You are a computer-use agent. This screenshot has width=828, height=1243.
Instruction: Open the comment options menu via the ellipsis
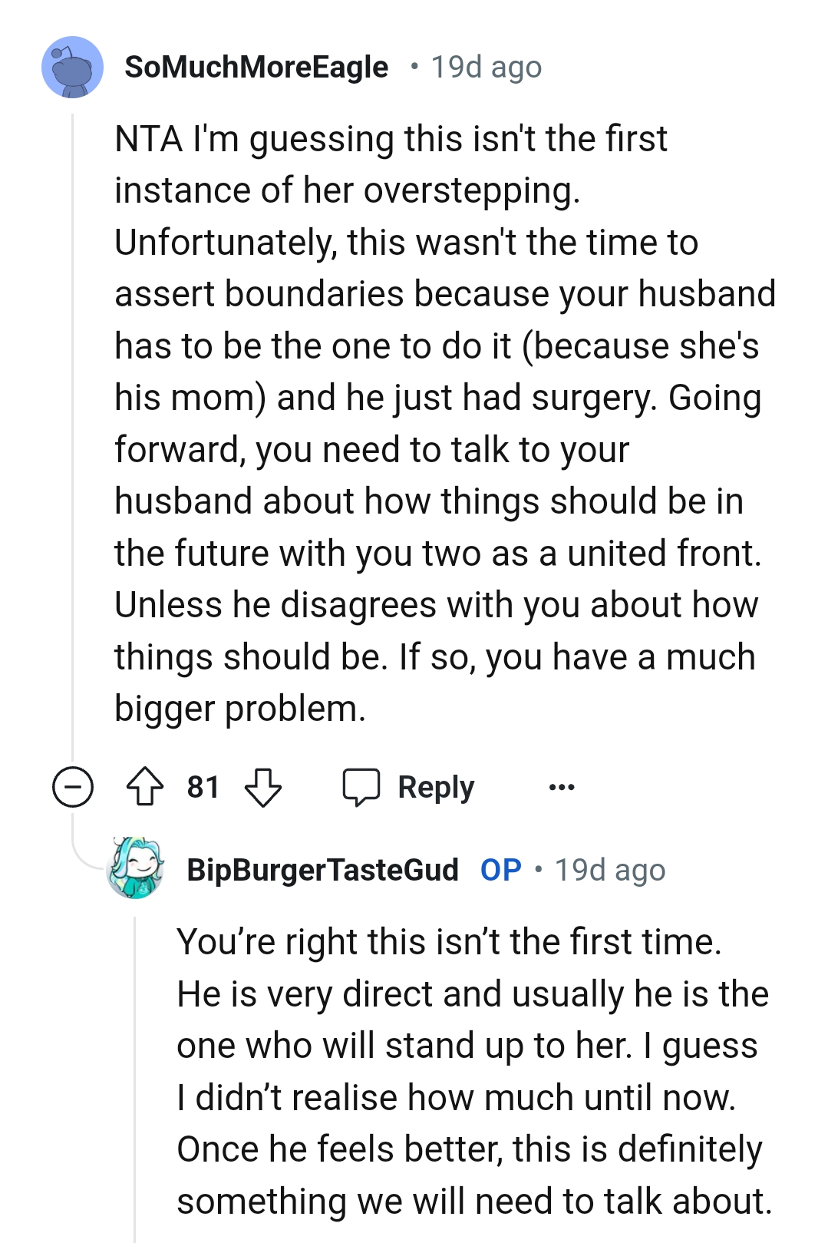point(562,786)
